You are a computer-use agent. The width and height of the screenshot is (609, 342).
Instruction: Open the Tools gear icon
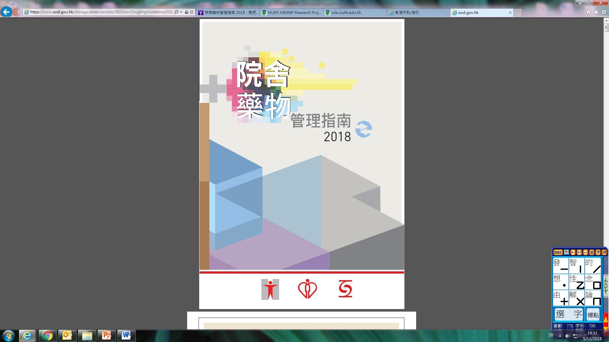604,12
